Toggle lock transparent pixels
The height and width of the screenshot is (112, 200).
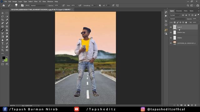(x=175, y=22)
